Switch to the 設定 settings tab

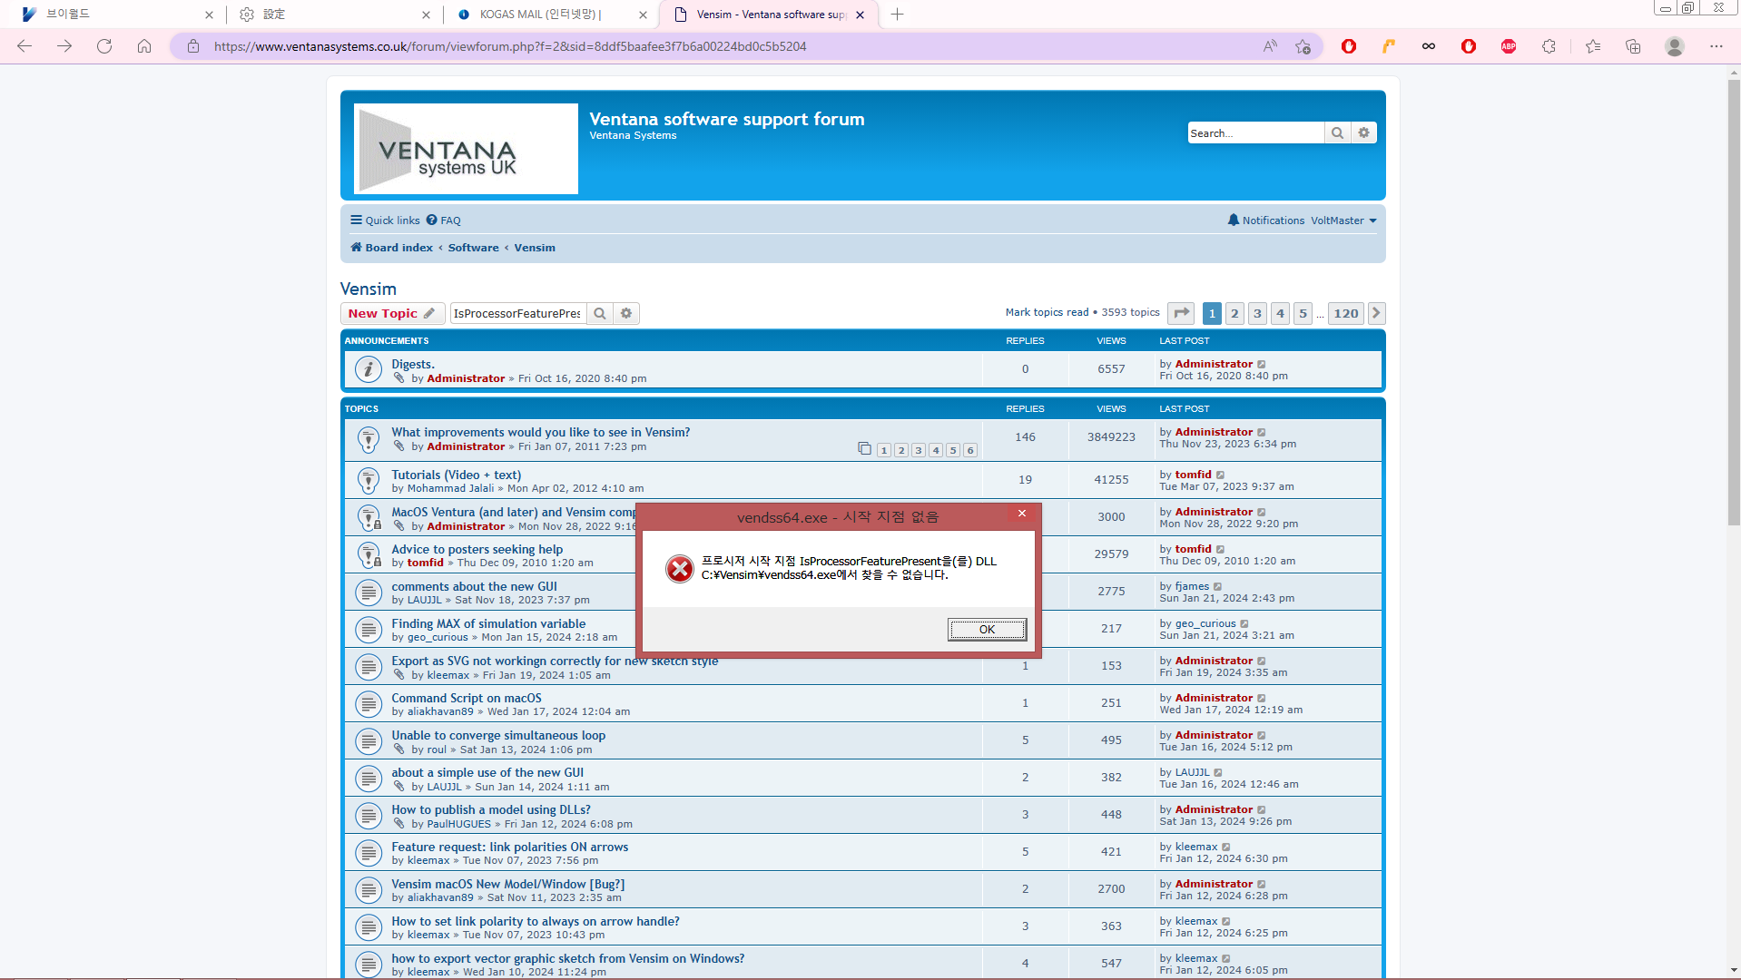(332, 15)
